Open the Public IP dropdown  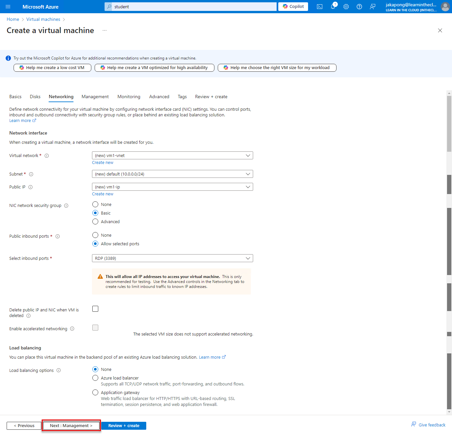pyautogui.click(x=172, y=187)
